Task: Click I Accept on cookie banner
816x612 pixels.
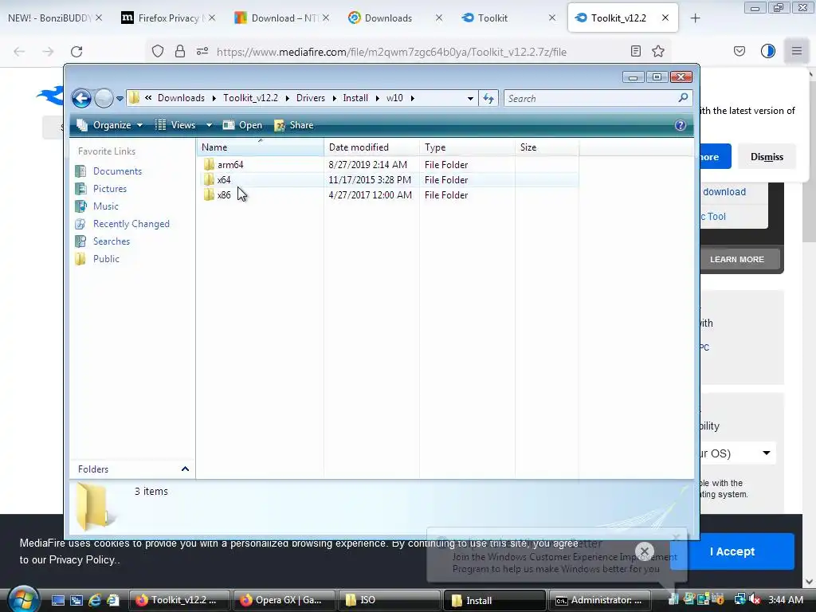Action: pyautogui.click(x=732, y=551)
